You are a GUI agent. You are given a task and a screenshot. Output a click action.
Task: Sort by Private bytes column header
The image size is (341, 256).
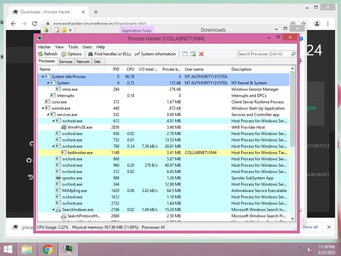pos(171,69)
